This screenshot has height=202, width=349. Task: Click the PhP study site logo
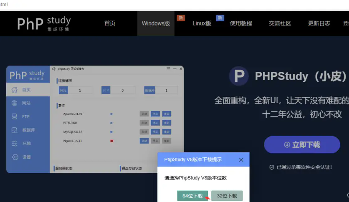coord(44,24)
